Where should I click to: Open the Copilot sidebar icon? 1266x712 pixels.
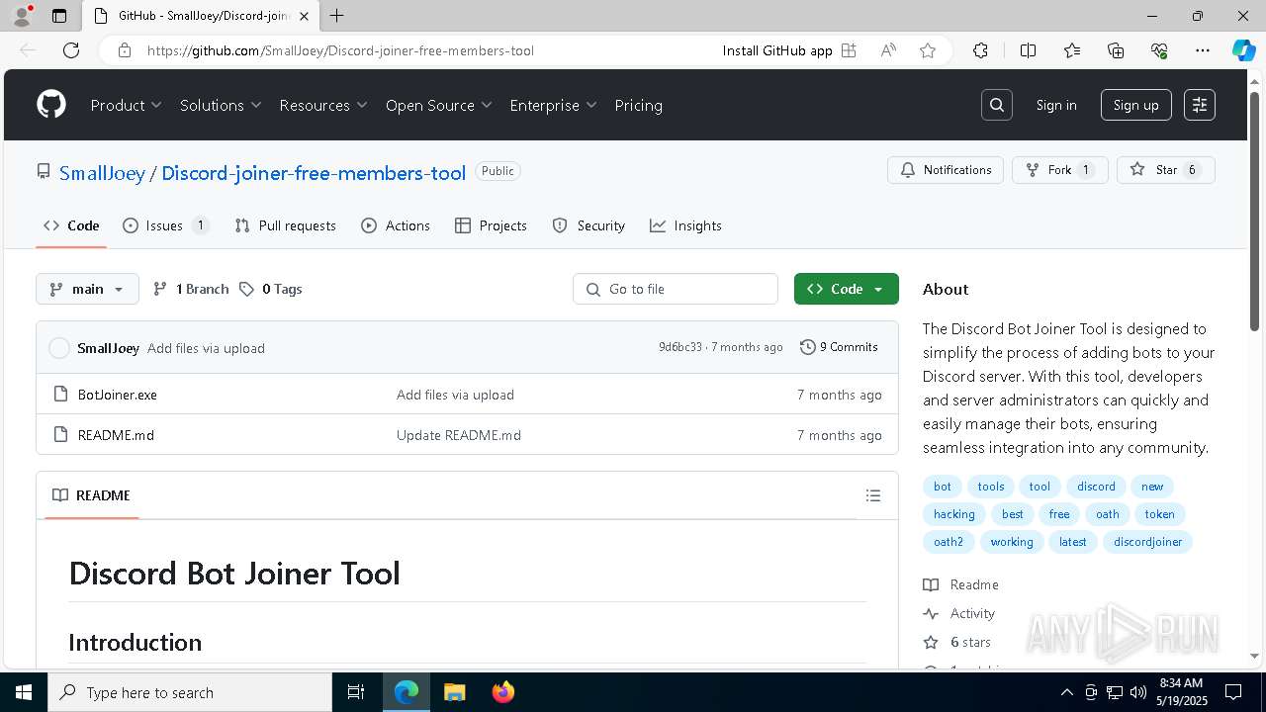click(x=1243, y=50)
